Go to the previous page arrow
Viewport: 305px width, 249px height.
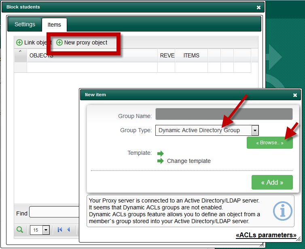tap(68, 230)
